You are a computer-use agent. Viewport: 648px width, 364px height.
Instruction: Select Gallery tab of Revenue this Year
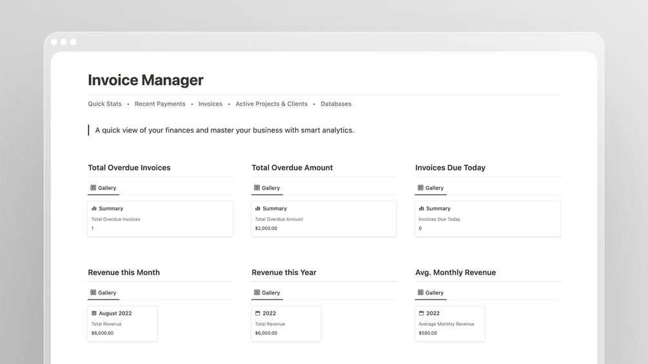pos(267,293)
